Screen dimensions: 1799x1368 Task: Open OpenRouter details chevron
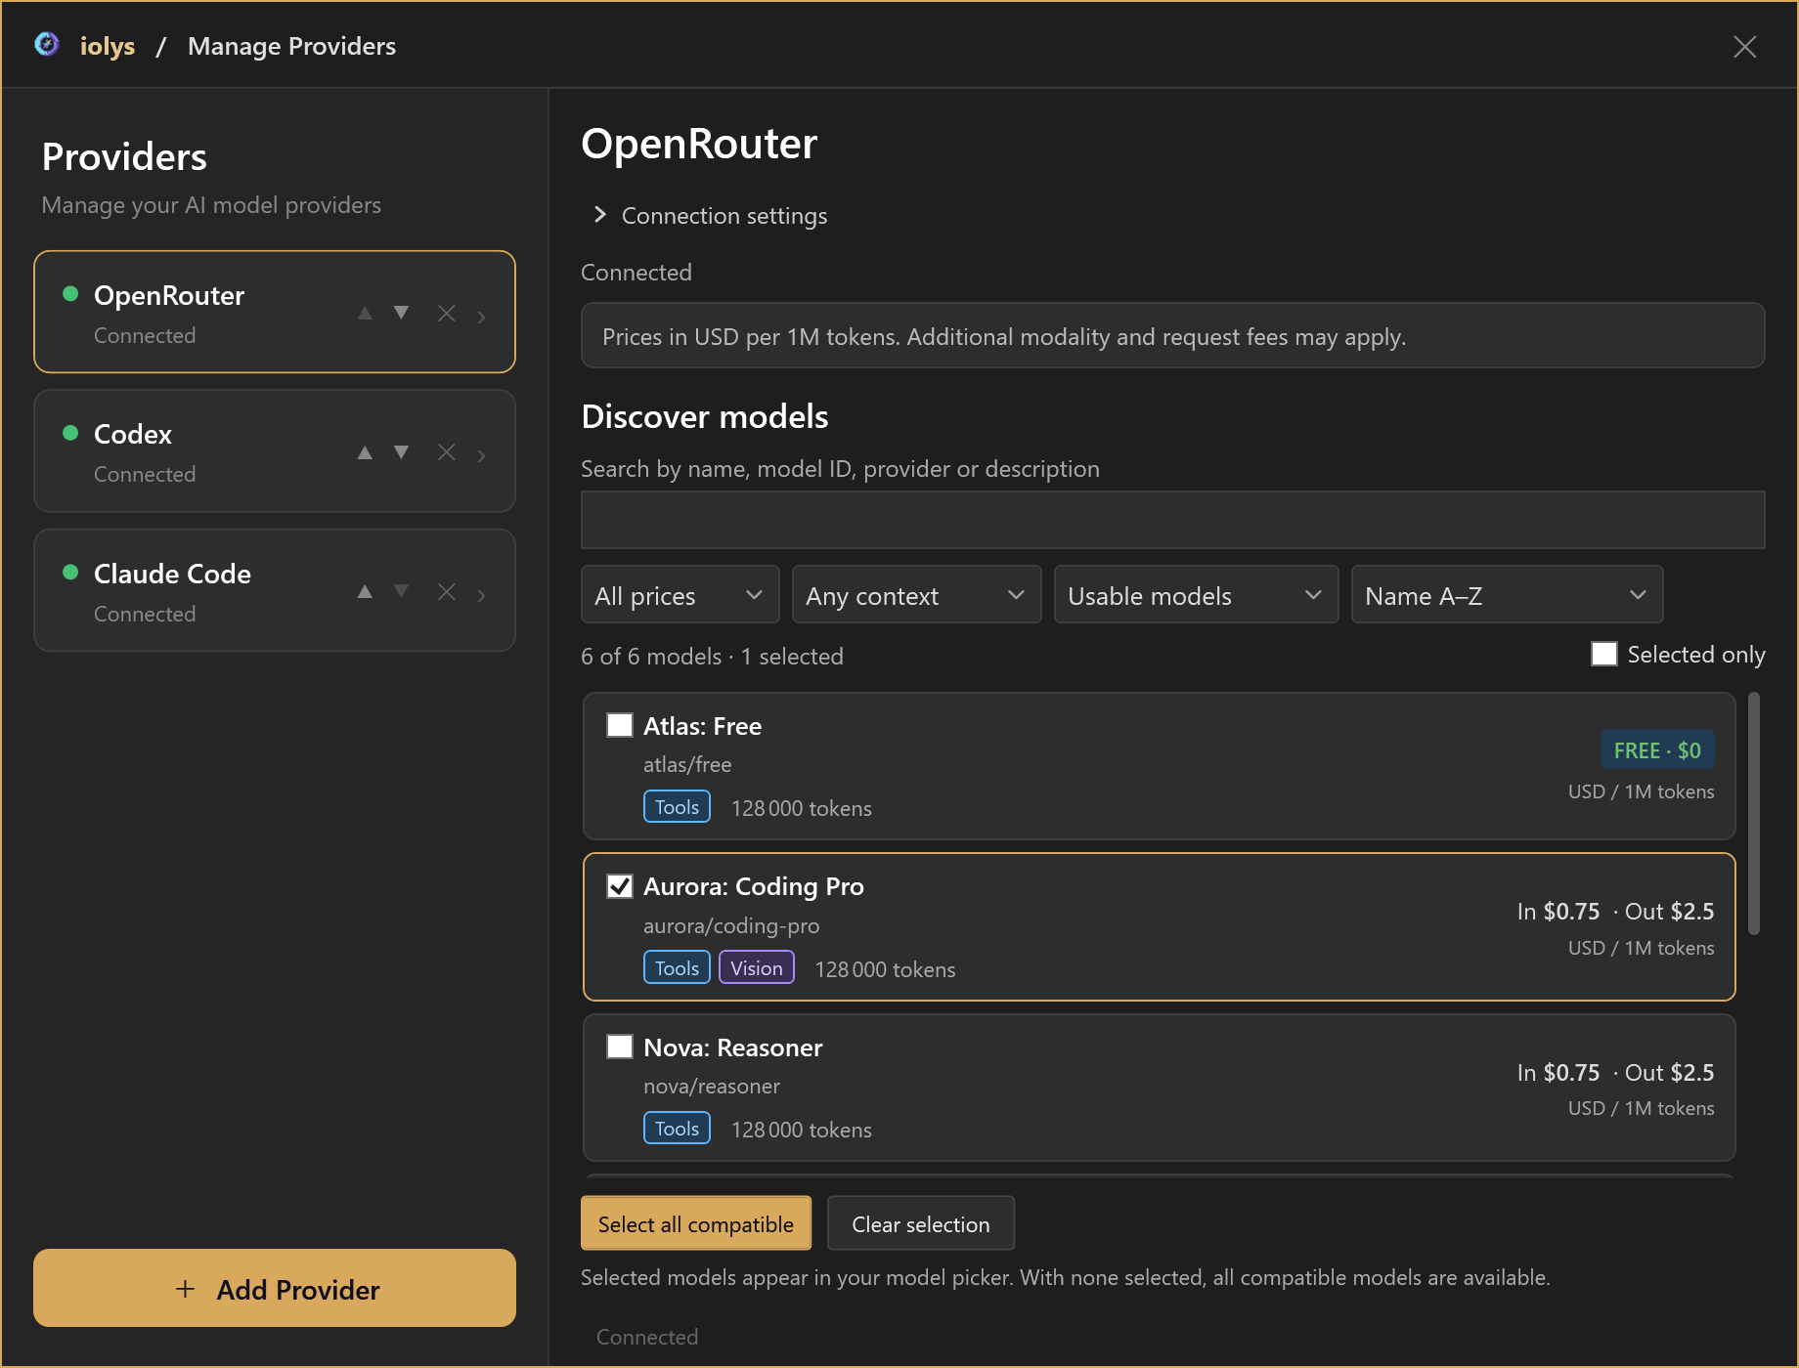[x=481, y=316]
